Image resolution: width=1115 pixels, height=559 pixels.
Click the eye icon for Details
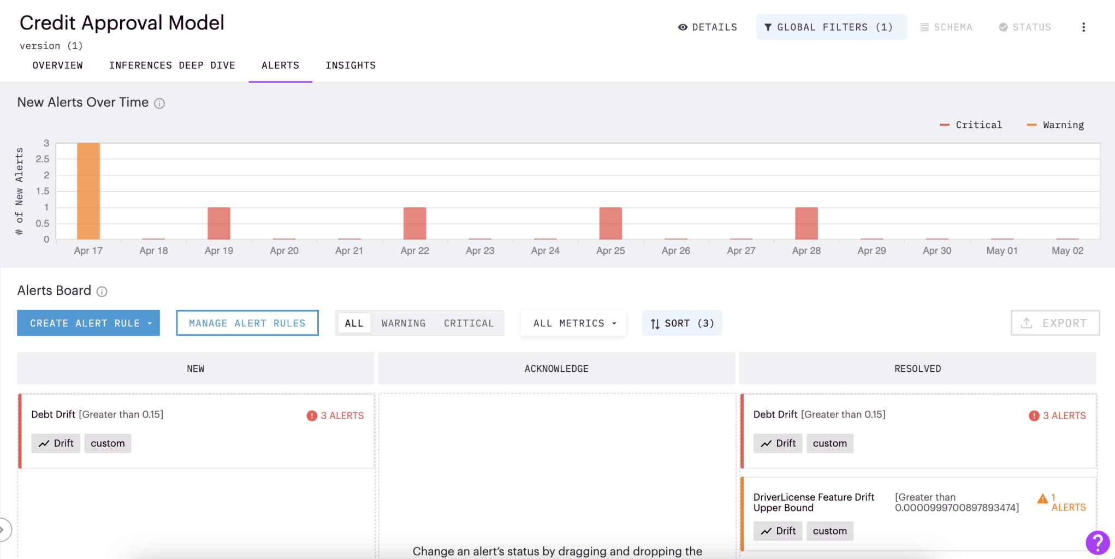(683, 27)
